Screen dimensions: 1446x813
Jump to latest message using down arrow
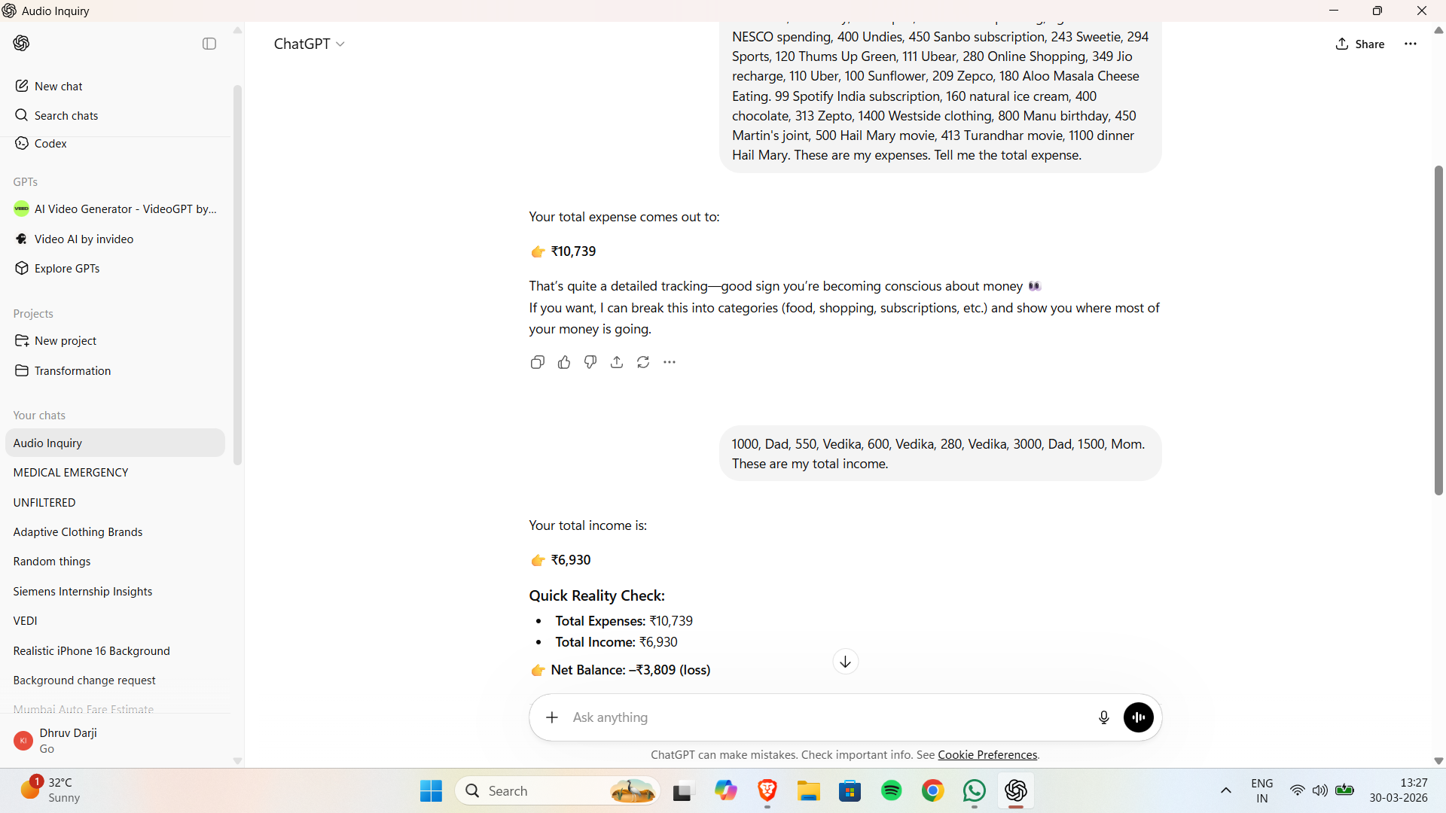(x=845, y=662)
